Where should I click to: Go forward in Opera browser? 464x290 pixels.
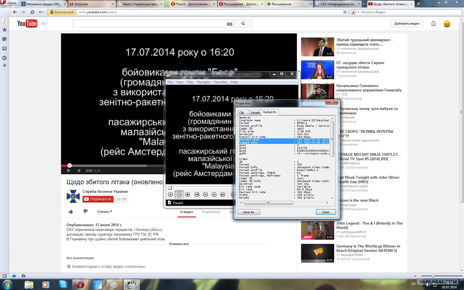pos(23,12)
